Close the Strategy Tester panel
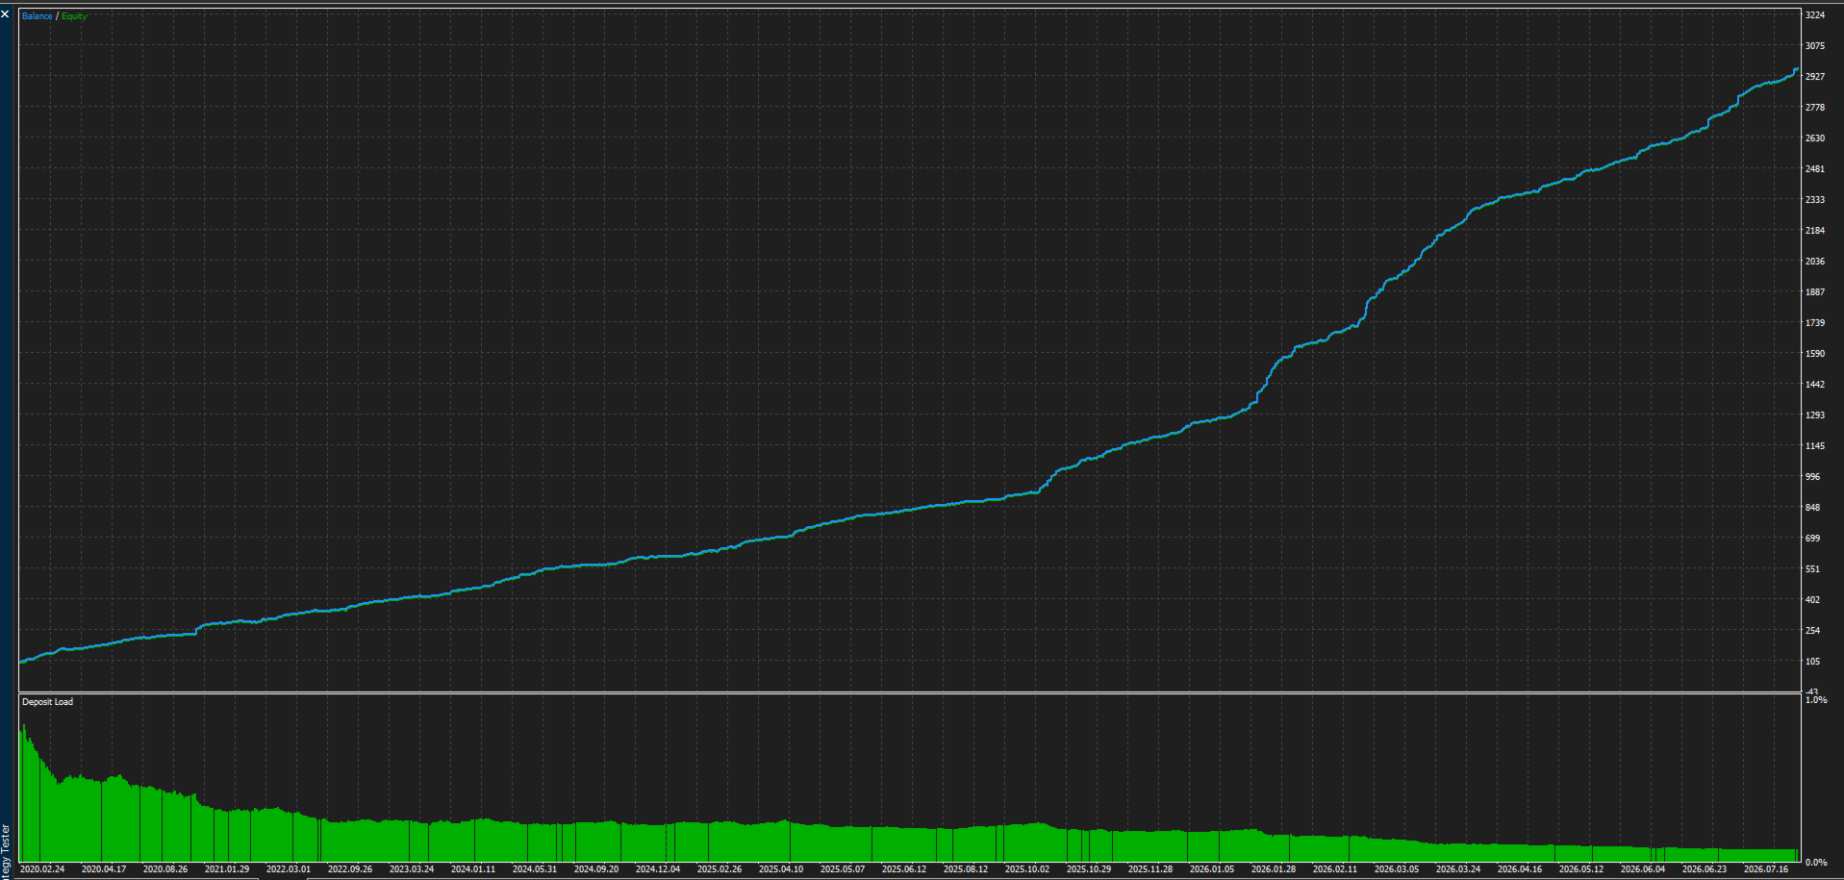Image resolution: width=1844 pixels, height=880 pixels. coord(5,14)
